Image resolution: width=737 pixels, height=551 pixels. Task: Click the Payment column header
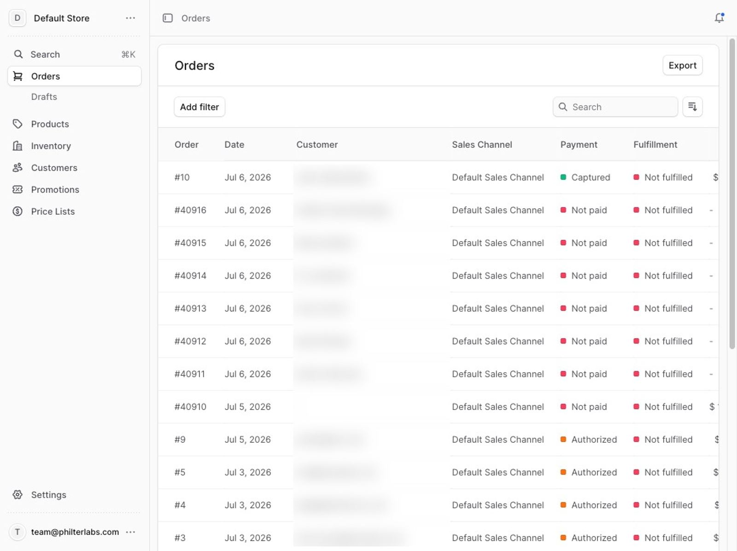(x=579, y=145)
